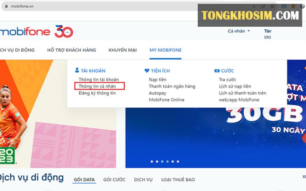Click the TÀI KHOẢN heading

tap(93, 71)
